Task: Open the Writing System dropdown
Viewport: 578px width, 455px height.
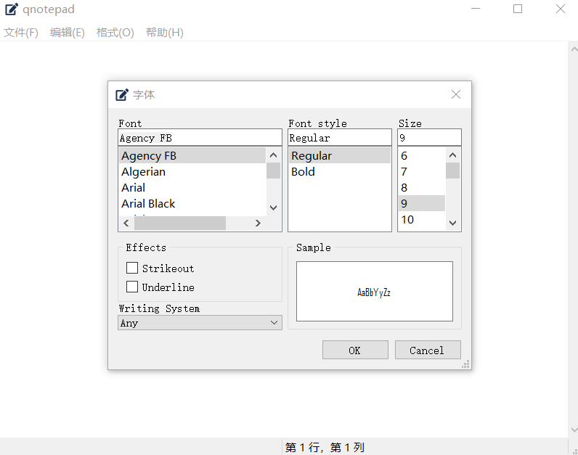Action: tap(200, 323)
